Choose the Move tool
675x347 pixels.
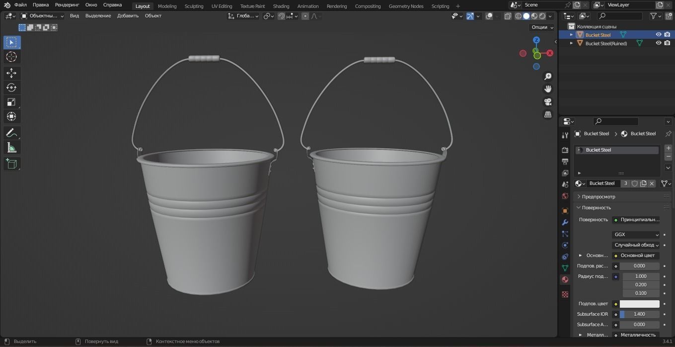click(x=11, y=73)
